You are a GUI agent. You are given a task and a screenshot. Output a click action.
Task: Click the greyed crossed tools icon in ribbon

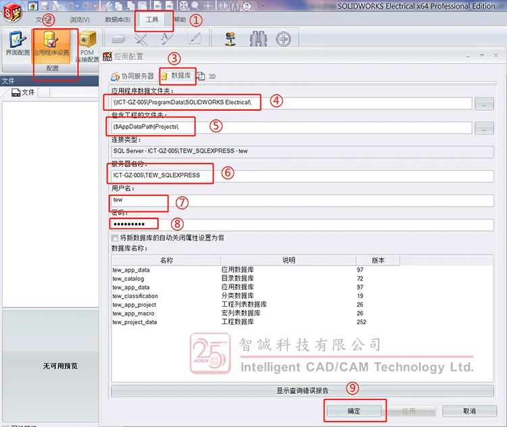pyautogui.click(x=141, y=39)
